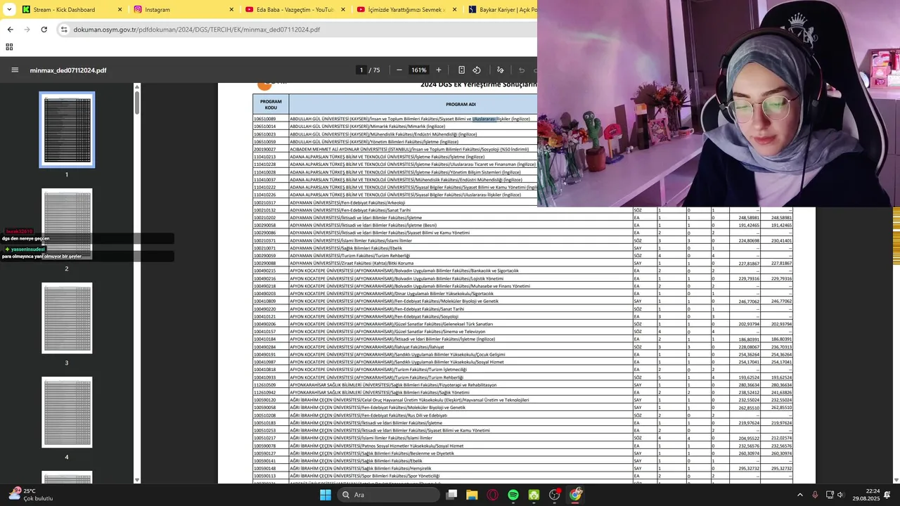This screenshot has width=900, height=506.
Task: Click the PDF zoom in plus button
Action: pyautogui.click(x=439, y=70)
